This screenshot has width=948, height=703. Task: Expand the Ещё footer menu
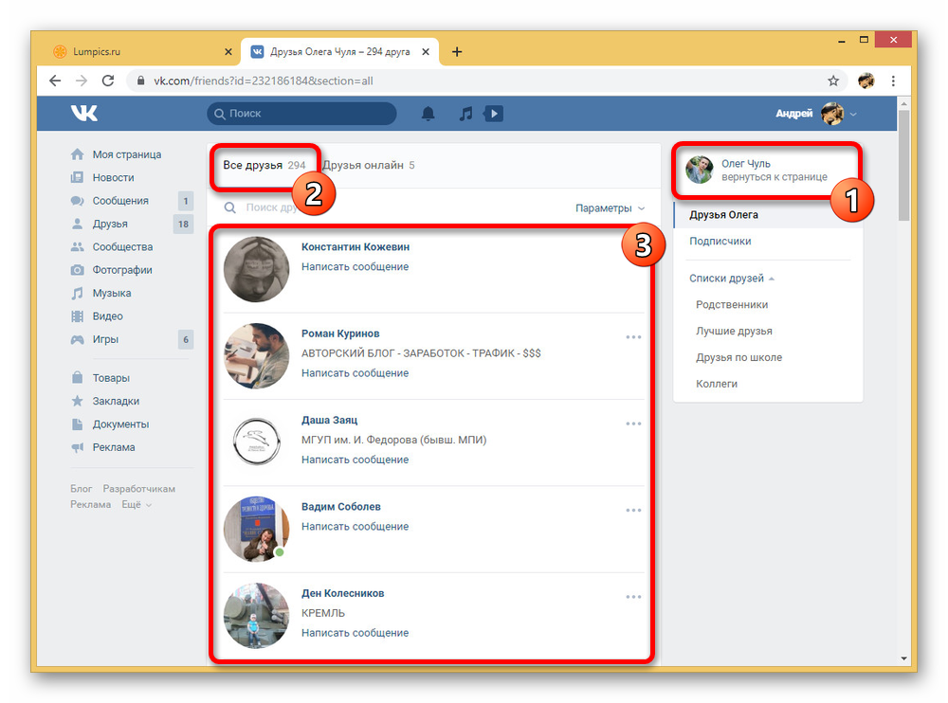point(137,504)
